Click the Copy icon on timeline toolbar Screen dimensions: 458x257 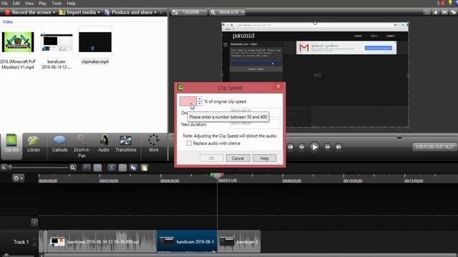[134, 168]
